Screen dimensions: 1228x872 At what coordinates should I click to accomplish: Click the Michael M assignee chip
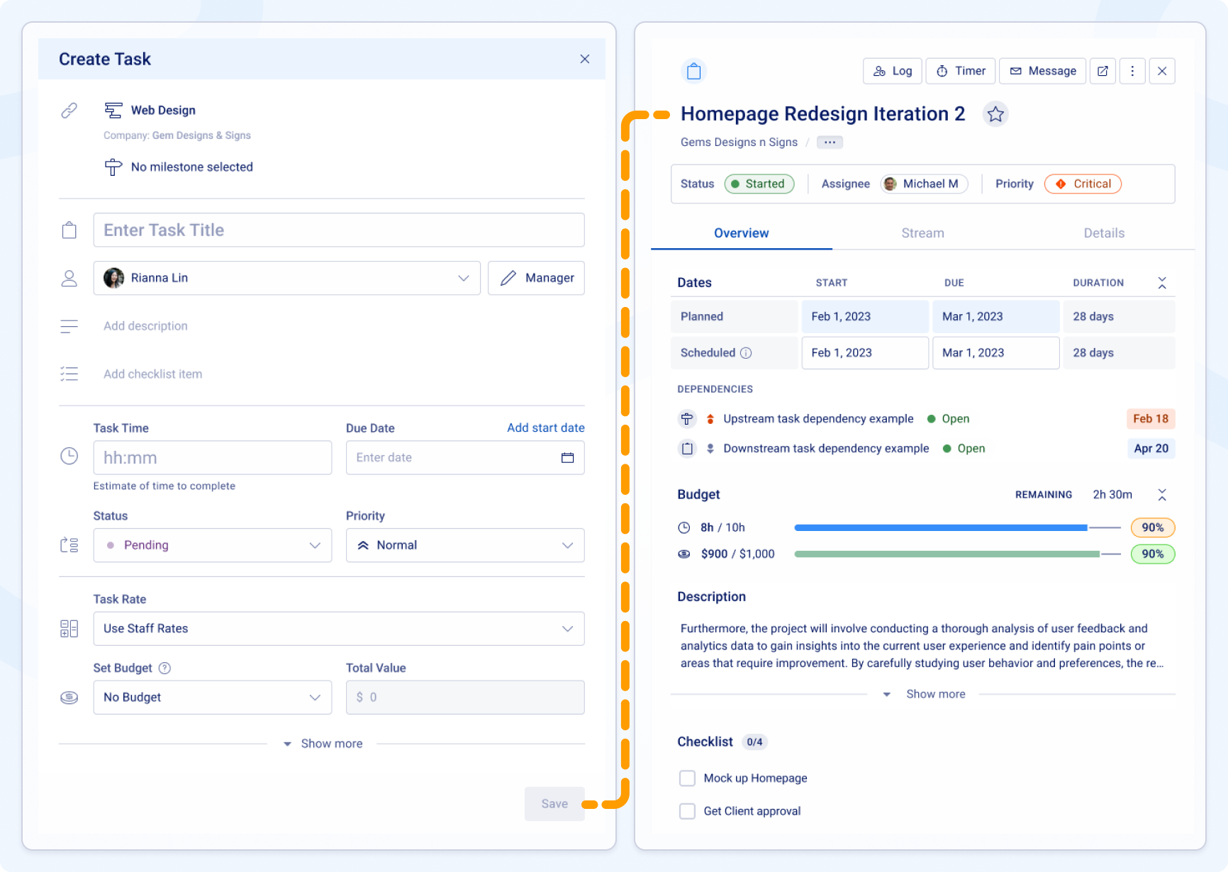point(924,184)
